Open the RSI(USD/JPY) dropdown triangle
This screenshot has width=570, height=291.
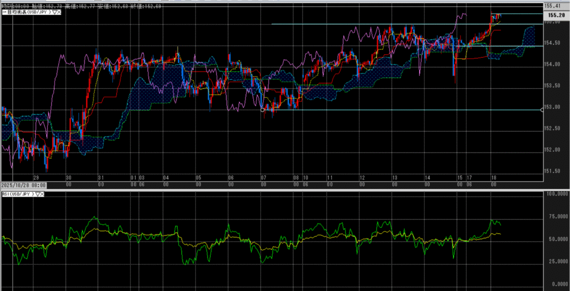point(38,194)
